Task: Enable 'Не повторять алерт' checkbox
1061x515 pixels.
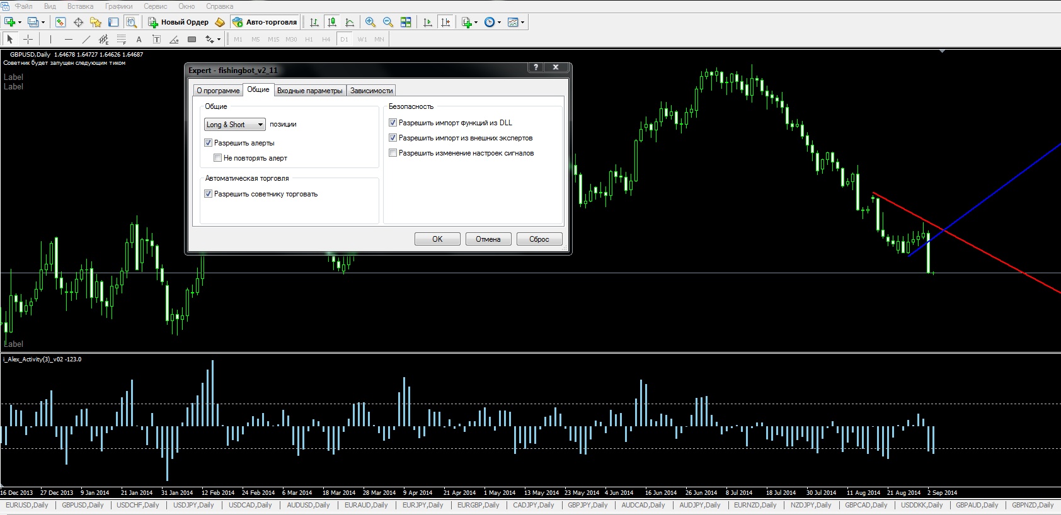Action: click(x=217, y=158)
